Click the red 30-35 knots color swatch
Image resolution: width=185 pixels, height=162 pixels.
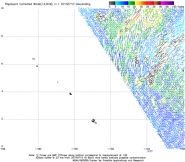(x=151, y=3)
